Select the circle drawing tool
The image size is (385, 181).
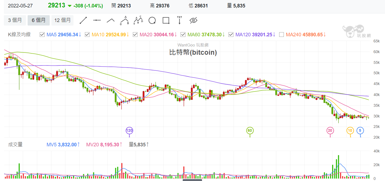pyautogui.click(x=152, y=20)
